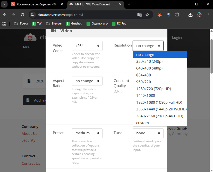Click the MetaMask fox extension icon
The width and height of the screenshot is (213, 172).
tap(159, 15)
